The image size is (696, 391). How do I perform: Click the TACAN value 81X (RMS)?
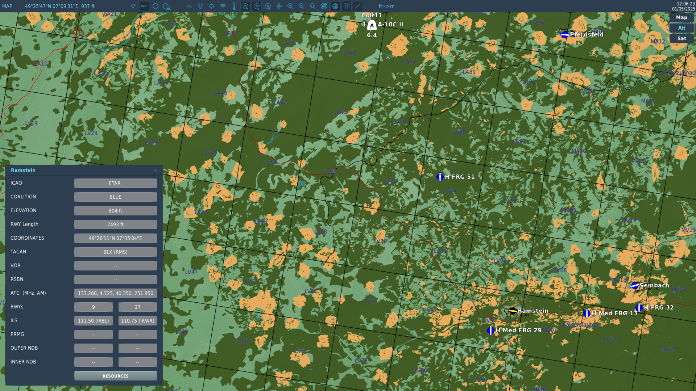(x=116, y=252)
